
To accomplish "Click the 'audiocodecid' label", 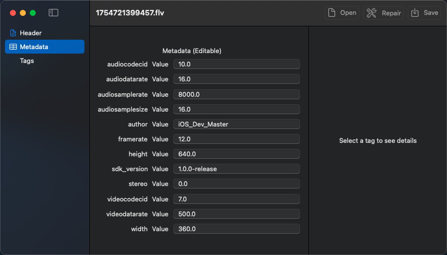I will click(x=128, y=64).
